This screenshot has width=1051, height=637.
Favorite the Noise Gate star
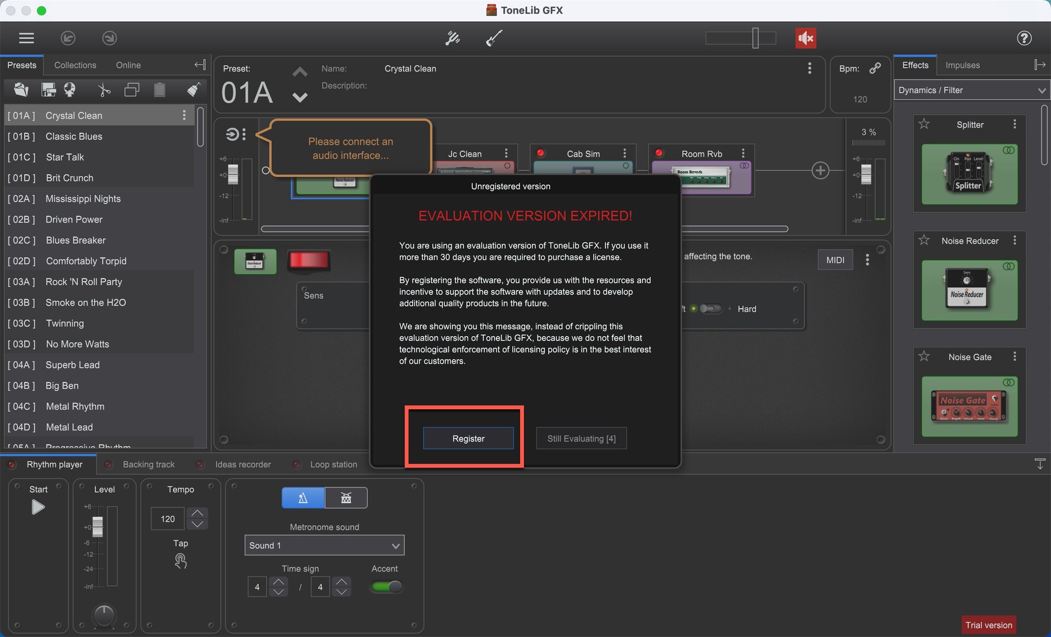click(924, 356)
